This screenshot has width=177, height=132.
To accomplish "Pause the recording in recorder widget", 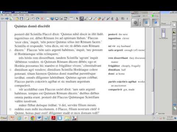I will tap(146, 22).
